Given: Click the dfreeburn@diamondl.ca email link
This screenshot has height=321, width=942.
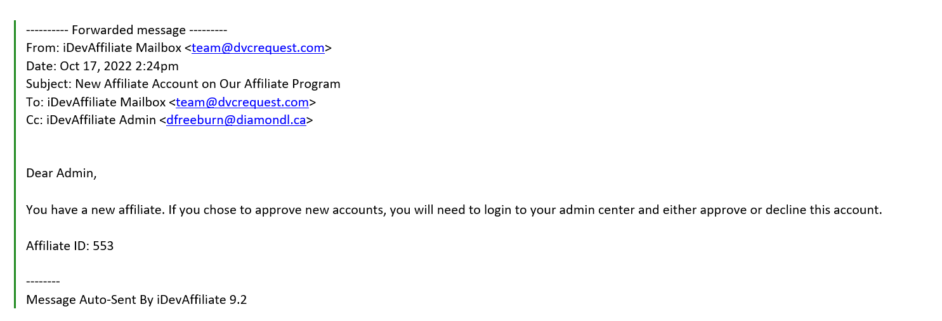Looking at the screenshot, I should (236, 120).
